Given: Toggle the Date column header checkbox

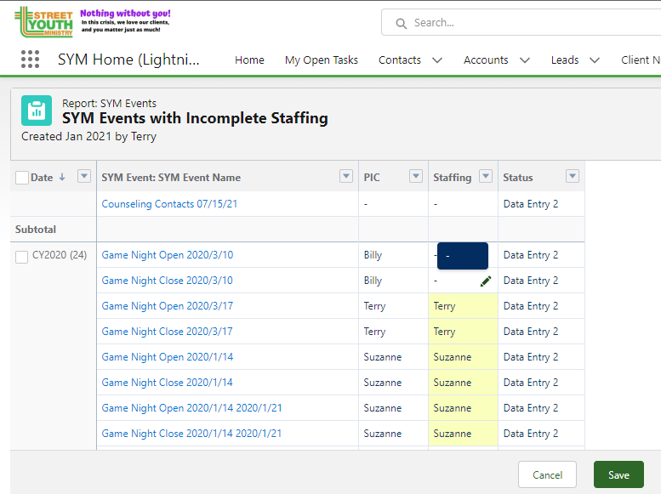Looking at the screenshot, I should [x=22, y=178].
